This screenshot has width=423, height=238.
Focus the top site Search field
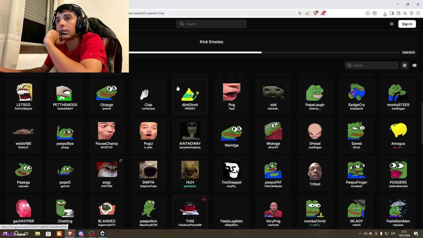point(211,24)
